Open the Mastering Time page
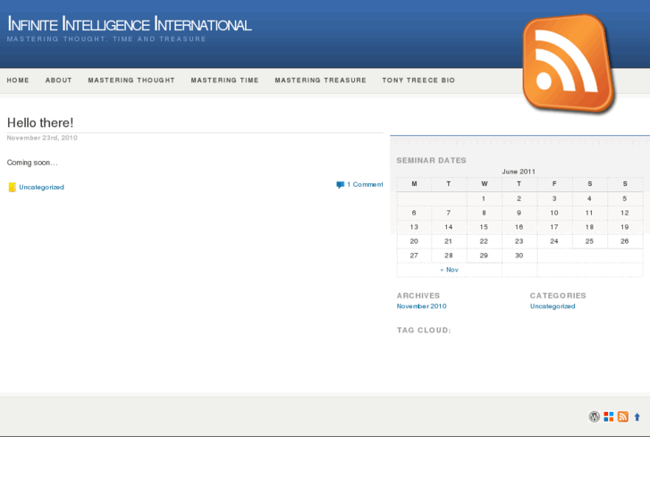The width and height of the screenshot is (650, 487). tap(224, 80)
